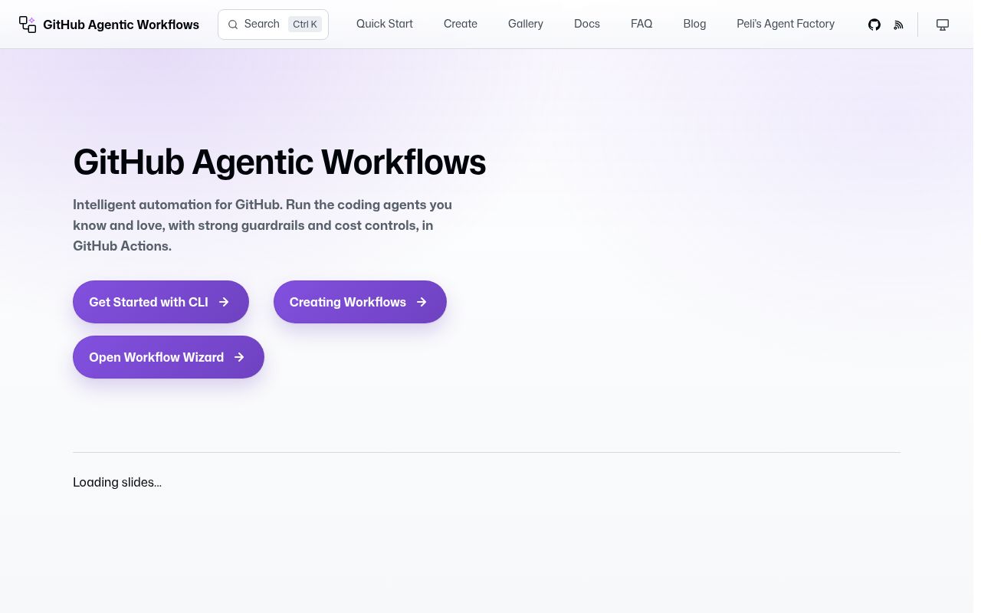Click the 'Intelligent automation for GitHub' tagline

(263, 225)
